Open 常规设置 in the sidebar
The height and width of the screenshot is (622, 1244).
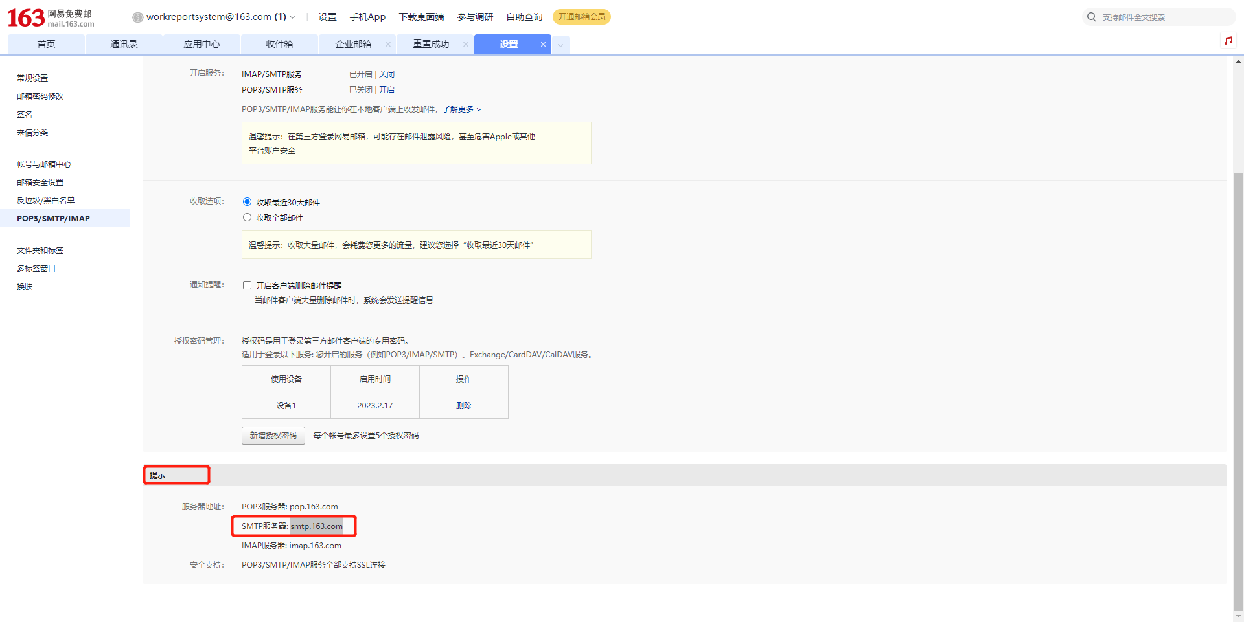click(x=32, y=78)
